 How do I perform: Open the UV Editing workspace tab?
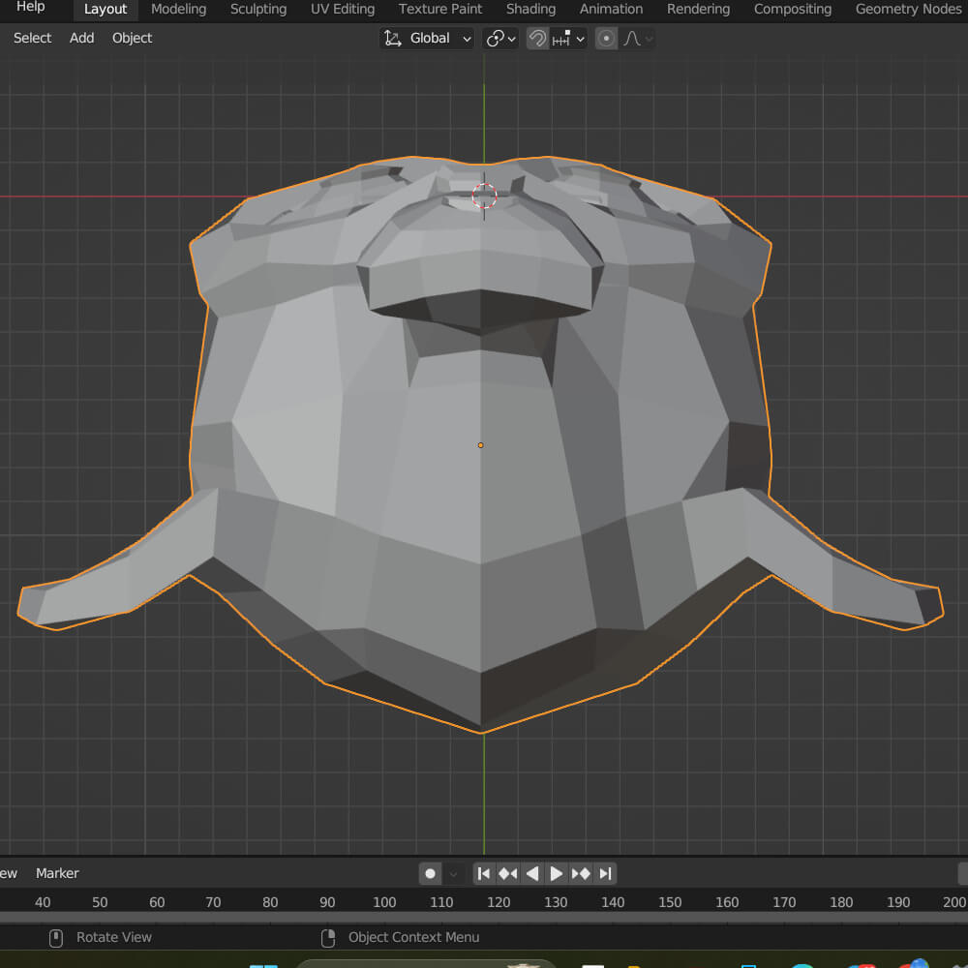tap(342, 10)
